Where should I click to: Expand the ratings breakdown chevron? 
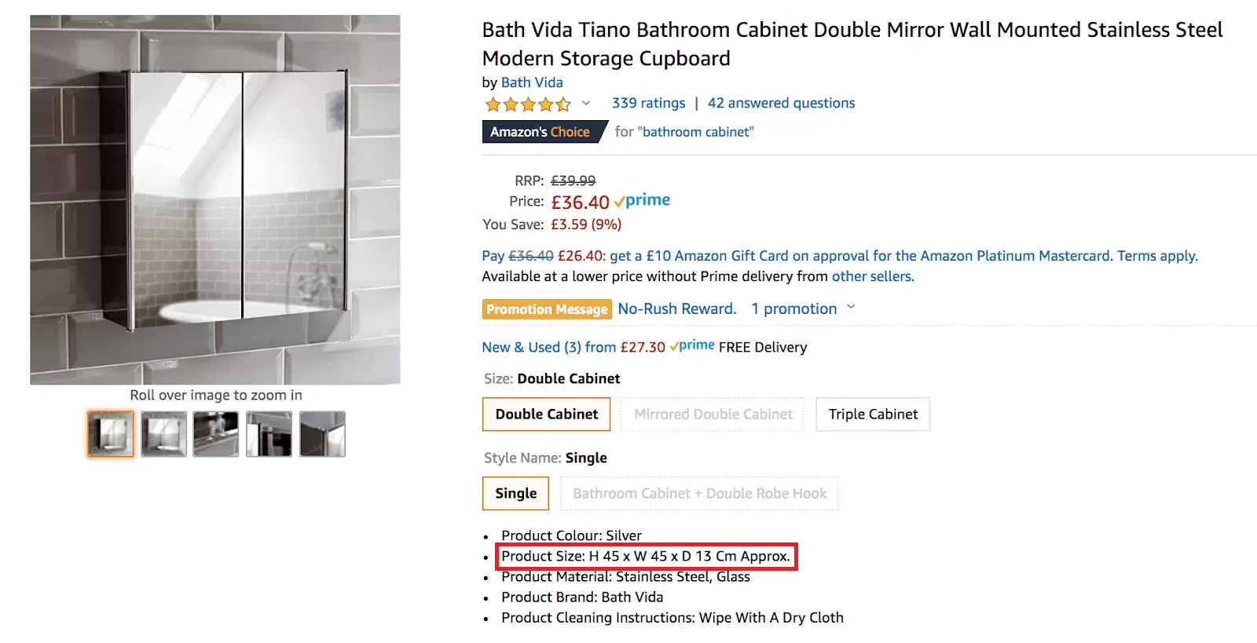click(x=586, y=104)
